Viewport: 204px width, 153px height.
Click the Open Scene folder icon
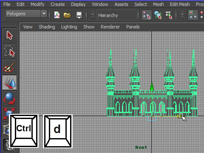pos(67,15)
